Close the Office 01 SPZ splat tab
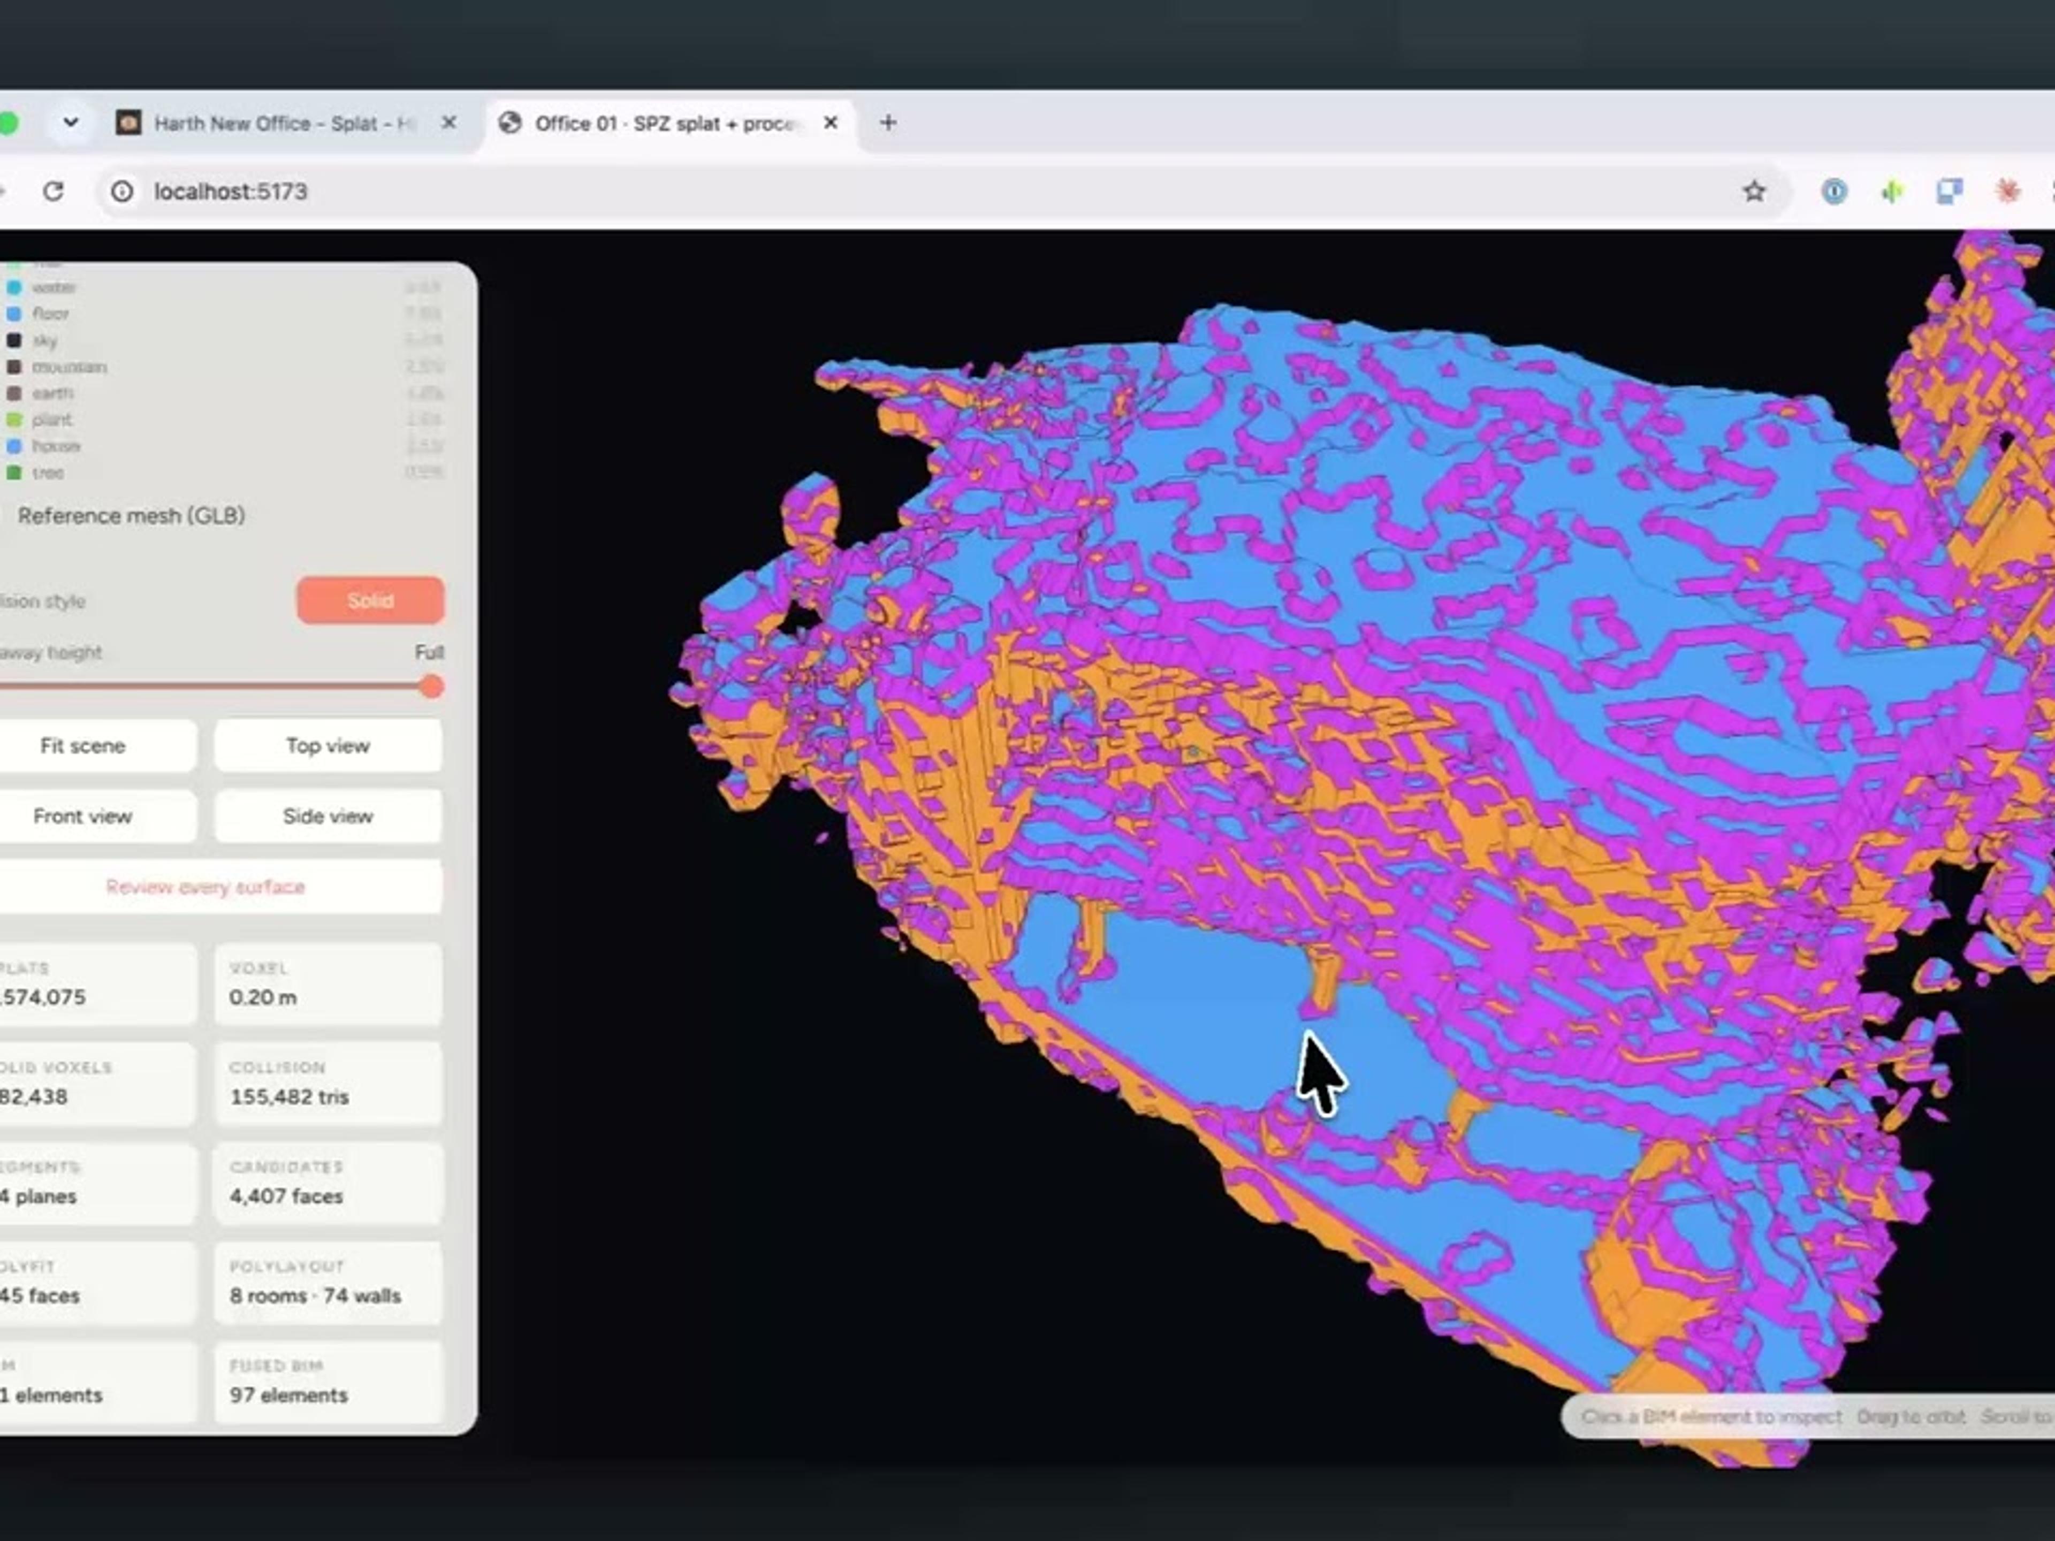Screen dimensions: 2055x1541 [x=831, y=123]
